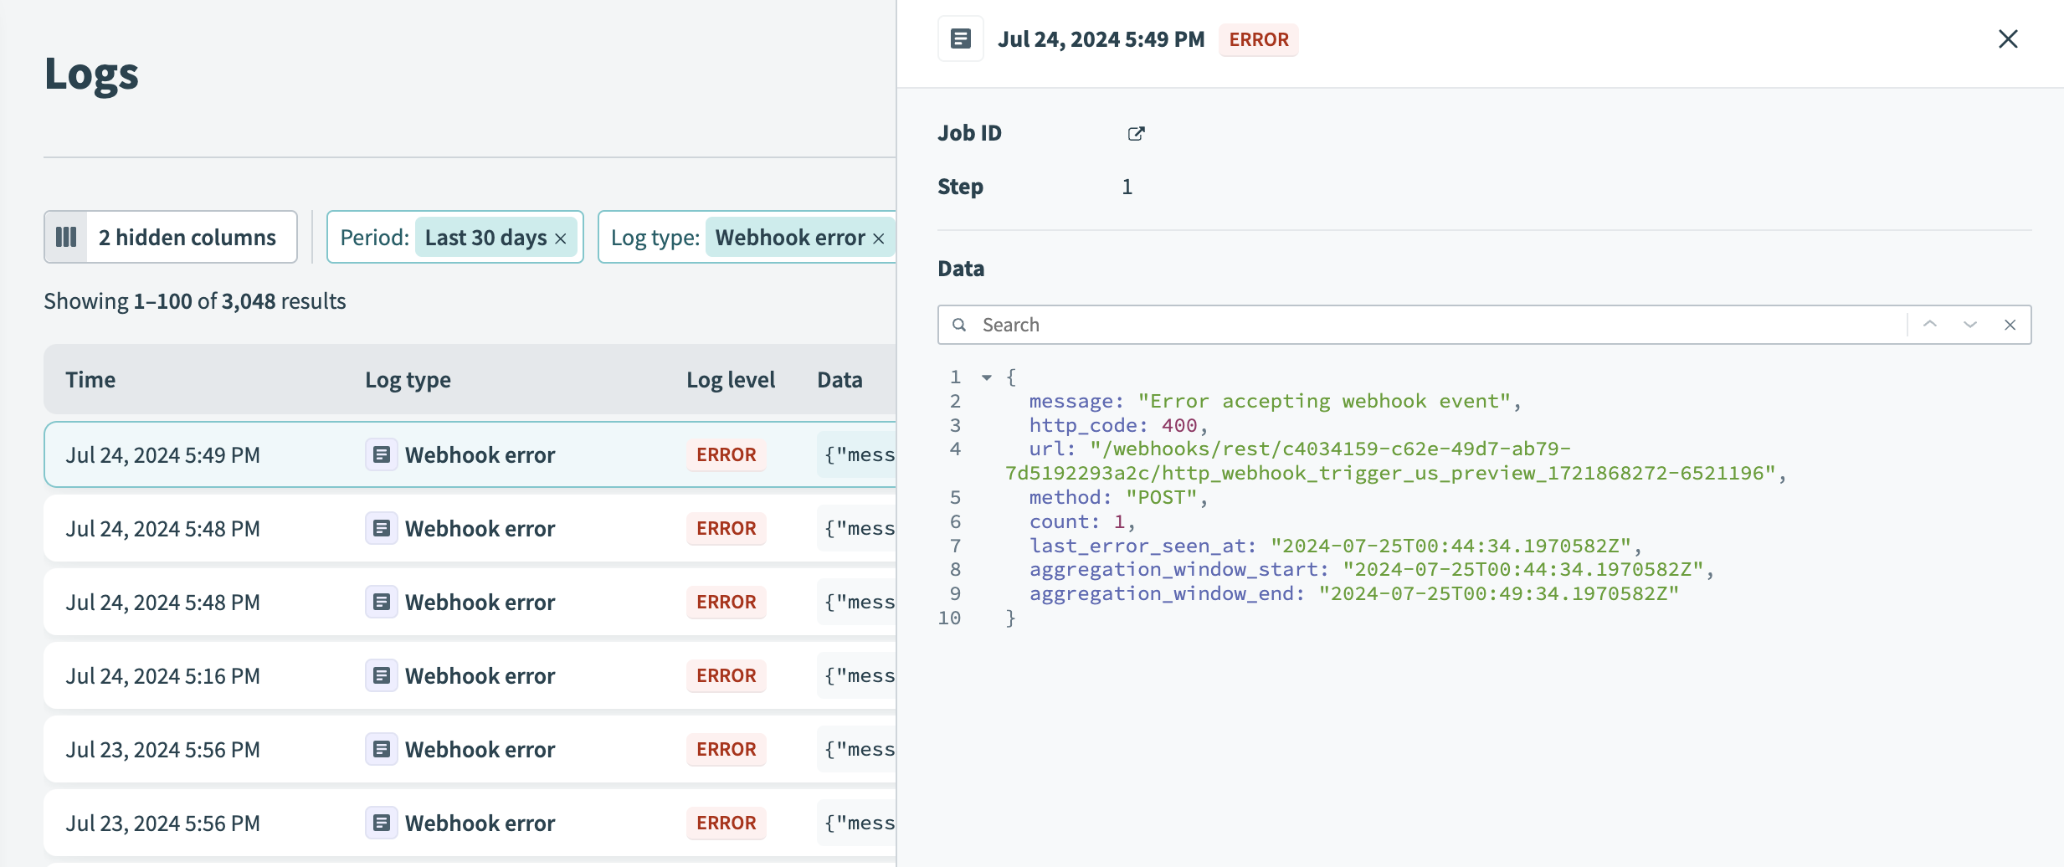Image resolution: width=2064 pixels, height=867 pixels.
Task: Remove the Webhook error log type filter
Action: click(878, 238)
